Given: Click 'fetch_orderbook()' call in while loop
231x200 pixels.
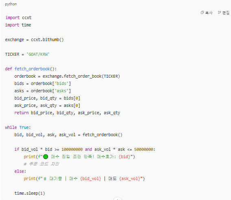Looking at the screenshot, I should click(102, 135).
